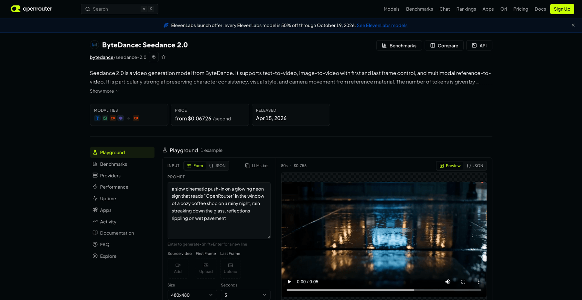Image resolution: width=582 pixels, height=300 pixels.
Task: Upload a First Frame image
Action: tap(206, 268)
